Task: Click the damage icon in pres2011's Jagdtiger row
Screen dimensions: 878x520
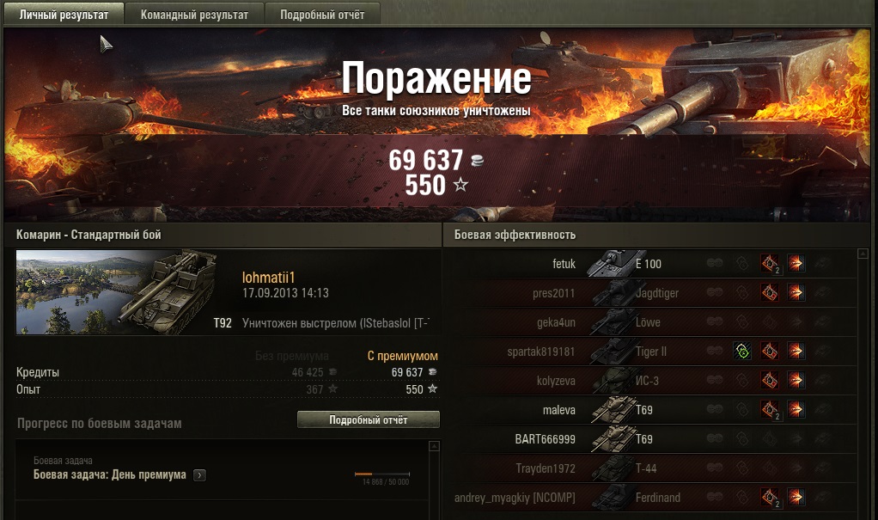Action: [796, 292]
